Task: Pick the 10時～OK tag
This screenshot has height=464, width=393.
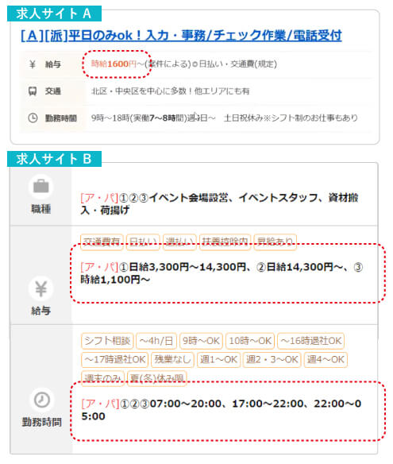Action: tap(250, 341)
